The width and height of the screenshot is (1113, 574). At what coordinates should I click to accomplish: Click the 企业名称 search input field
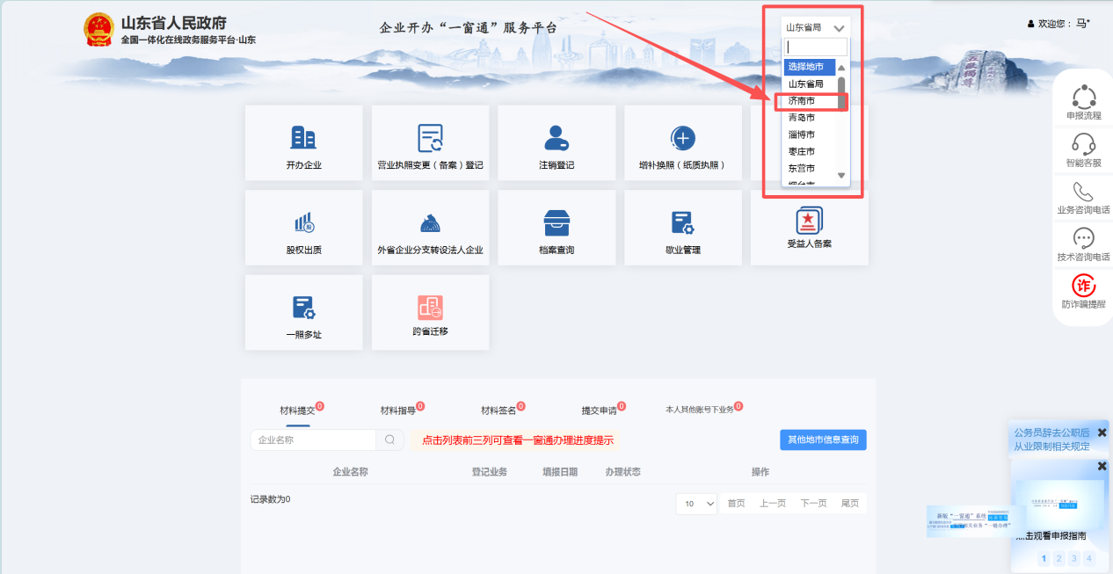pos(314,440)
